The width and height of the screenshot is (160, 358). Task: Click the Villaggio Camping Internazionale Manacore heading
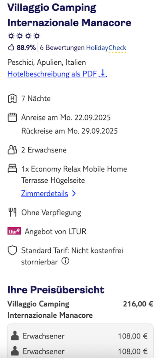click(69, 15)
